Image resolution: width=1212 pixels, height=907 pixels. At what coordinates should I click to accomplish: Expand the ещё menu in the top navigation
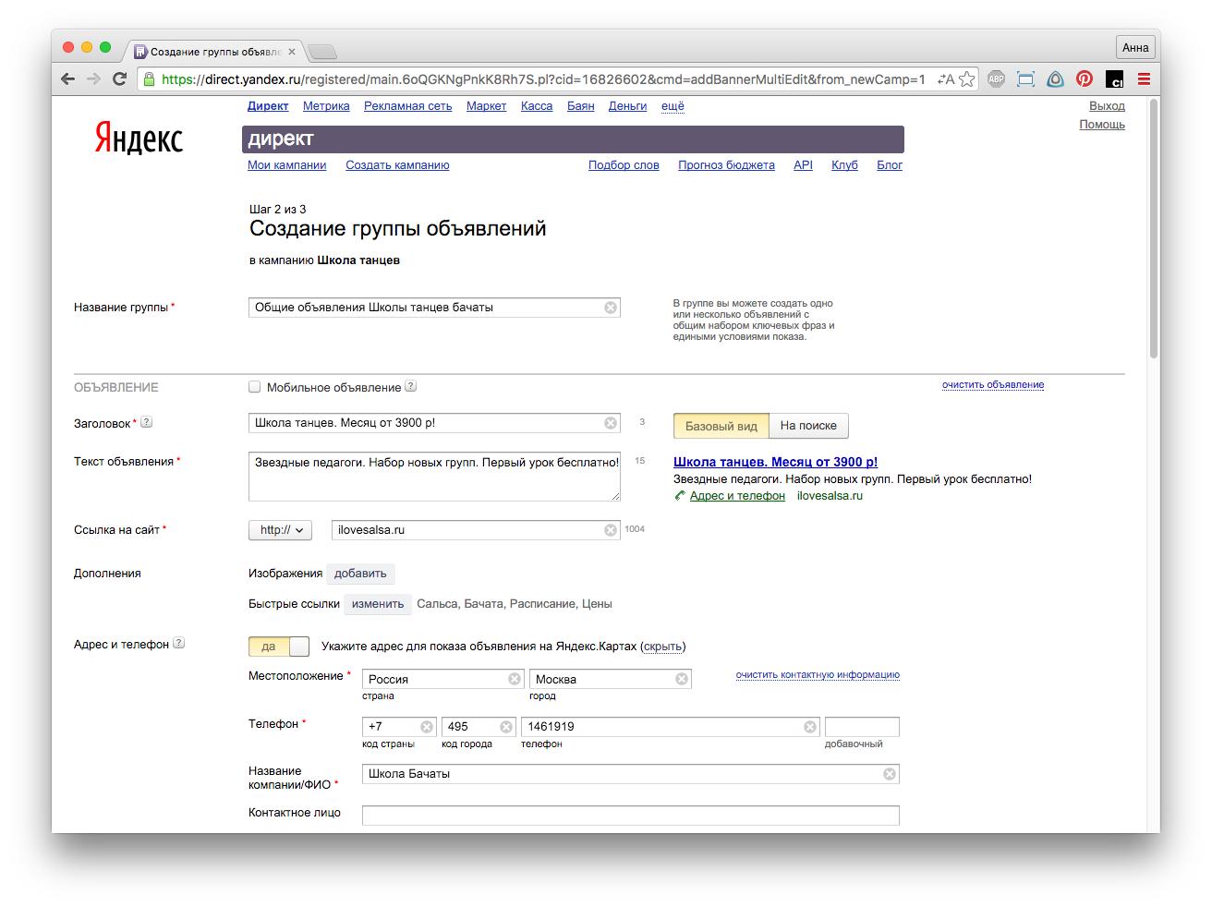point(673,106)
